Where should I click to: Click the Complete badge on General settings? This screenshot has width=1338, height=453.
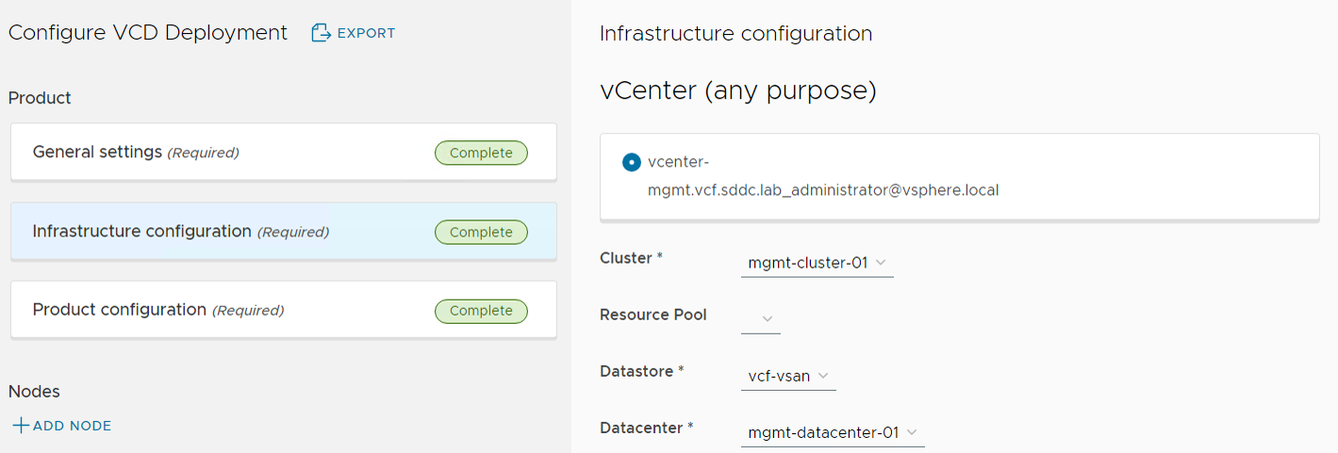pos(481,153)
